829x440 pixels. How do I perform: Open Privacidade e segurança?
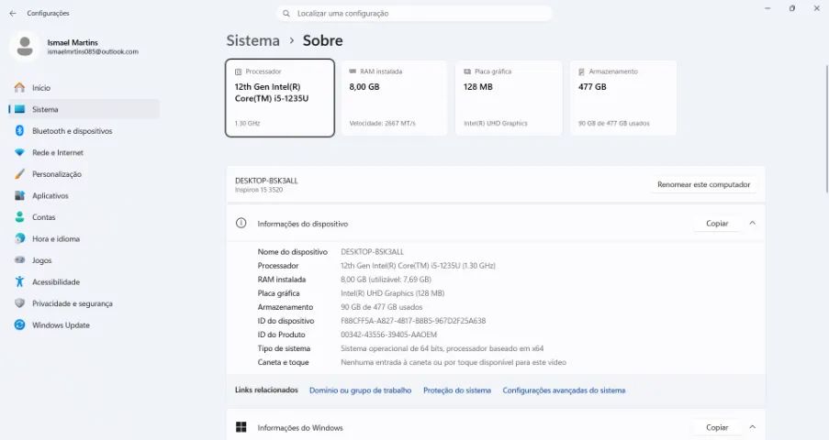click(84, 303)
